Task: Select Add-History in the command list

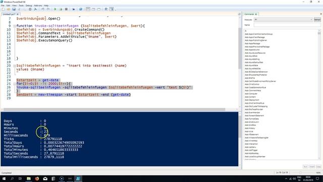Action: (250, 128)
